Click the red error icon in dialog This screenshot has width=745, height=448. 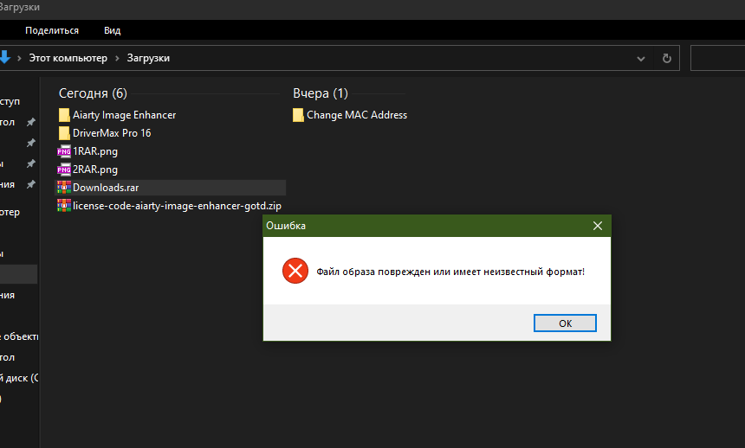click(x=295, y=271)
